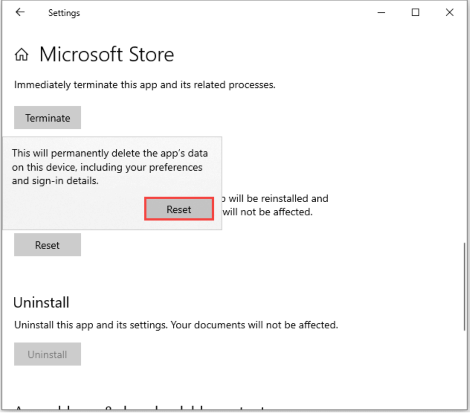Click the 'Uninstall this app and its settings' text
This screenshot has height=418, width=472.
(176, 325)
